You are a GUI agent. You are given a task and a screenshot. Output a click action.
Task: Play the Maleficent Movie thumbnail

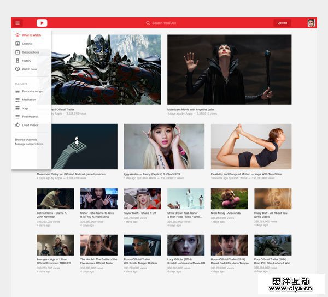[229, 70]
